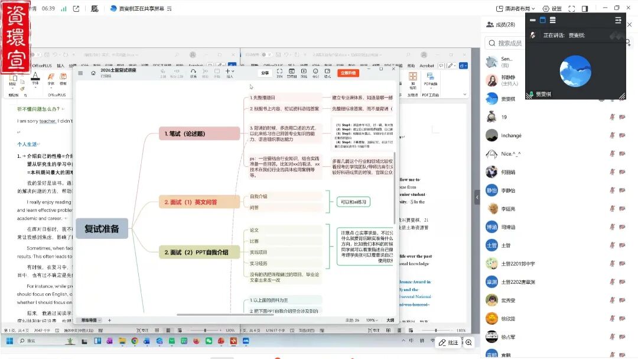
Task: Enter ZEN mode in mind map toolbar
Action: (x=279, y=73)
